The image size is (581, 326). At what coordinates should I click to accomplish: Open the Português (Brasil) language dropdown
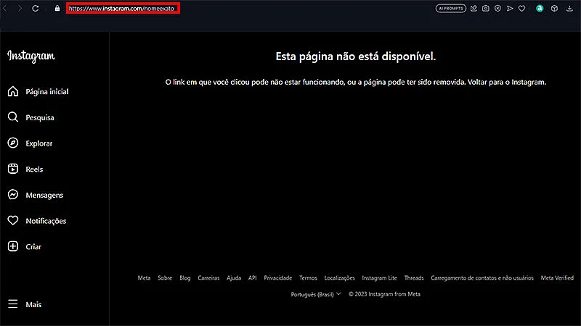point(316,294)
